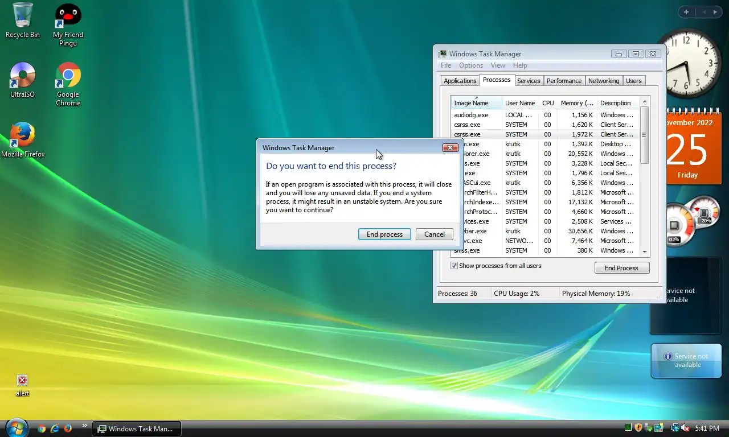Viewport: 729px width, 437px height.
Task: Minimize the Windows Task Manager window
Action: point(619,54)
